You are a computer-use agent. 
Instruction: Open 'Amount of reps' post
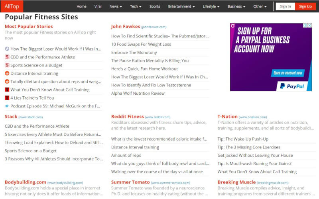(x=126, y=155)
